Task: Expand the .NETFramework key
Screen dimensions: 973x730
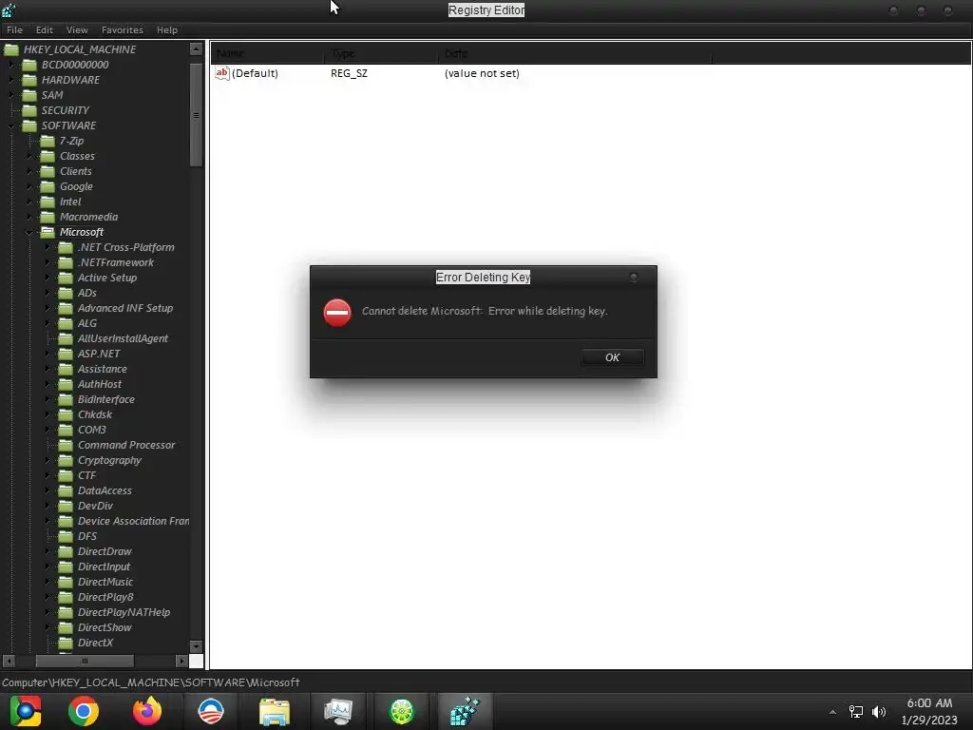Action: (48, 262)
